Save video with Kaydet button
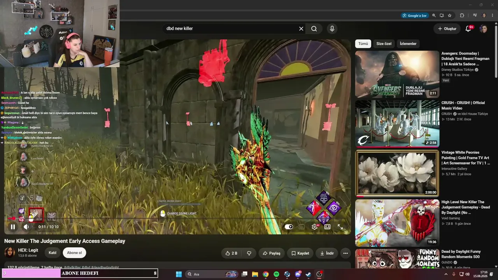The width and height of the screenshot is (498, 280). 300,253
